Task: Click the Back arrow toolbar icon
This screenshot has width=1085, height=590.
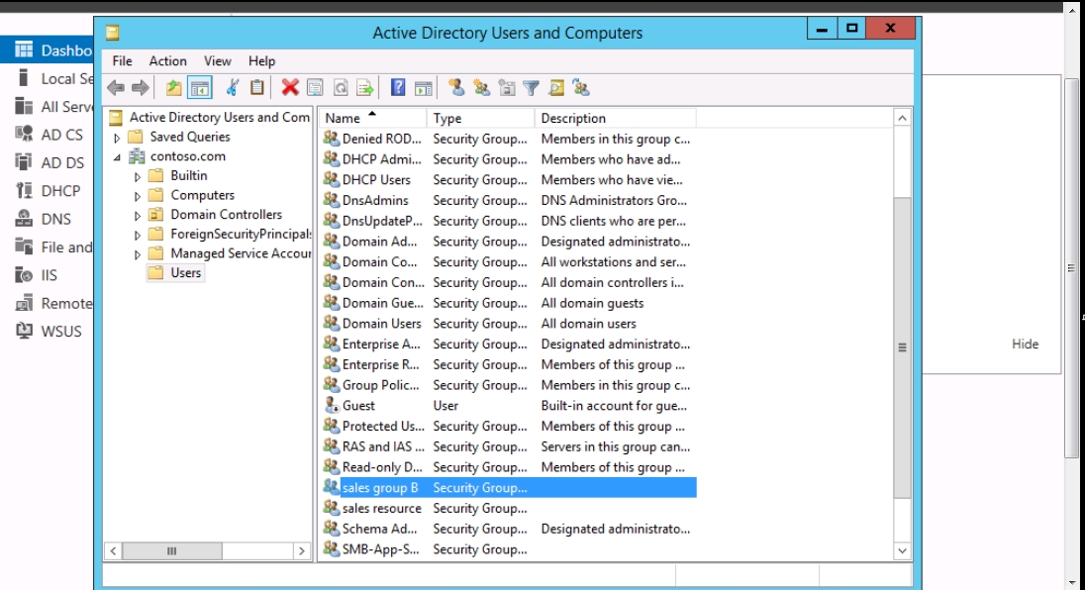Action: click(116, 88)
